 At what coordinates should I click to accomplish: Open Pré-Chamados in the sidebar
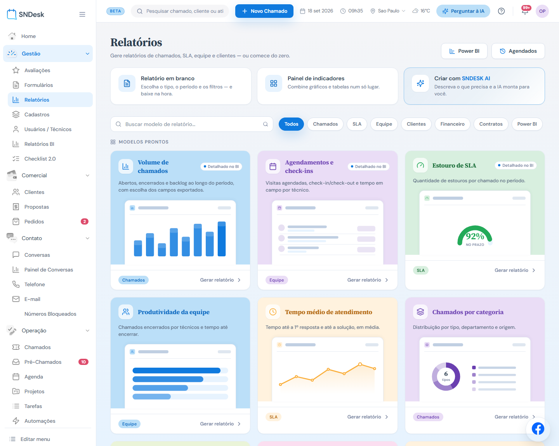(50, 362)
